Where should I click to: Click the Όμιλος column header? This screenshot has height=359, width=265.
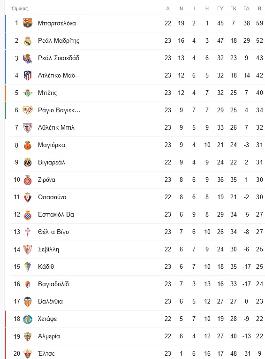click(x=20, y=9)
